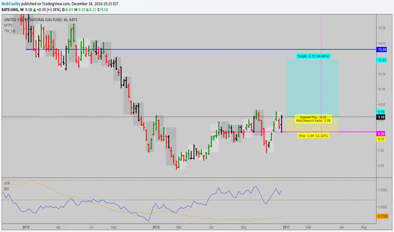Select the Stop: 1.04 (11.32%) label
Viewport: 394px width, 232px height.
coord(313,136)
